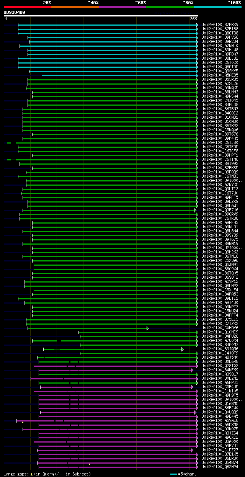Click the orange ~40% identity legend segment
Image resolution: width=245 pixels, height=477 pixels.
75,7
